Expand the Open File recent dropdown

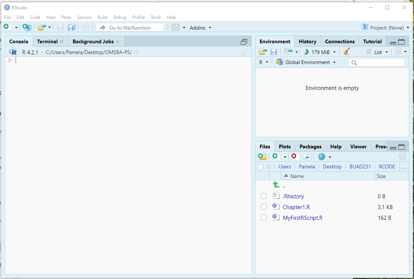(49, 27)
